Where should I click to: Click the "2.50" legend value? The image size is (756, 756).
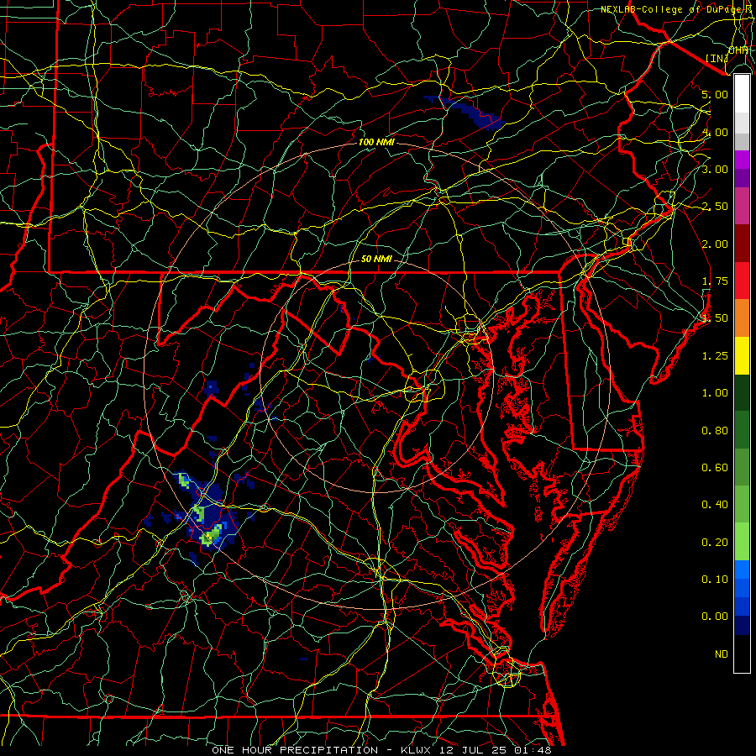[715, 207]
